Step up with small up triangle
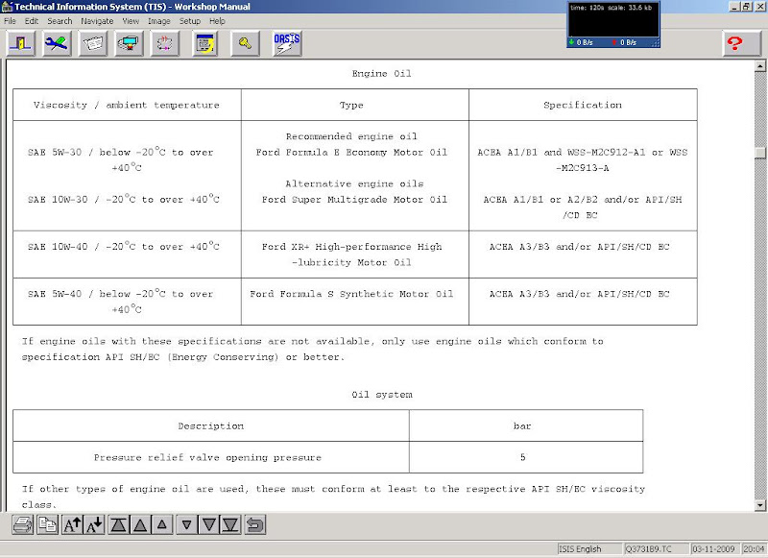The image size is (768, 558). [162, 525]
